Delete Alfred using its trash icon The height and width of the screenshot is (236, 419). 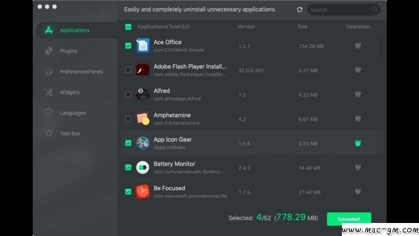pos(358,94)
